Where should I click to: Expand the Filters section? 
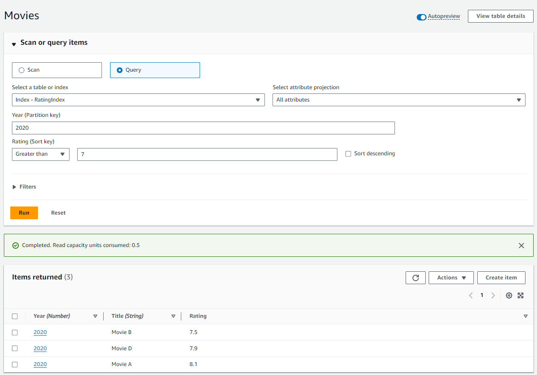[24, 187]
